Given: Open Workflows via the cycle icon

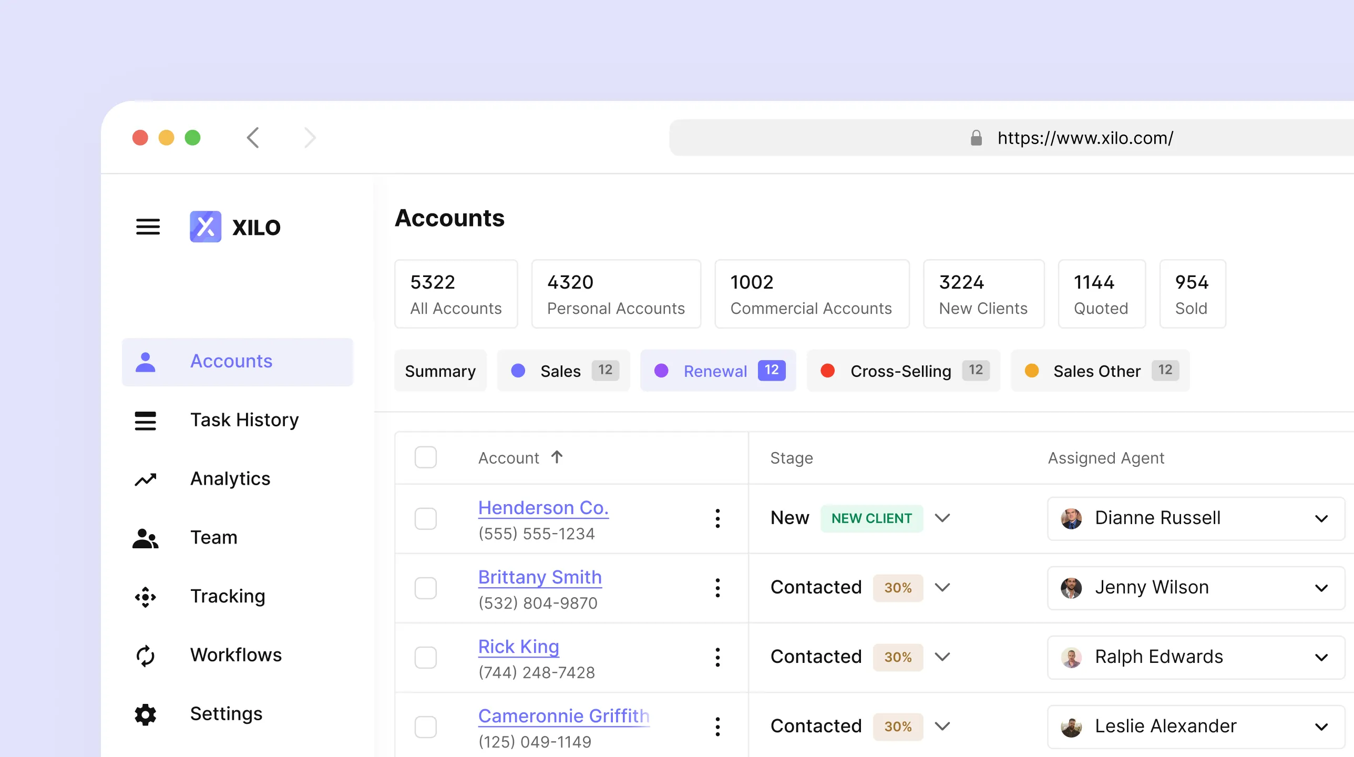Looking at the screenshot, I should point(146,656).
